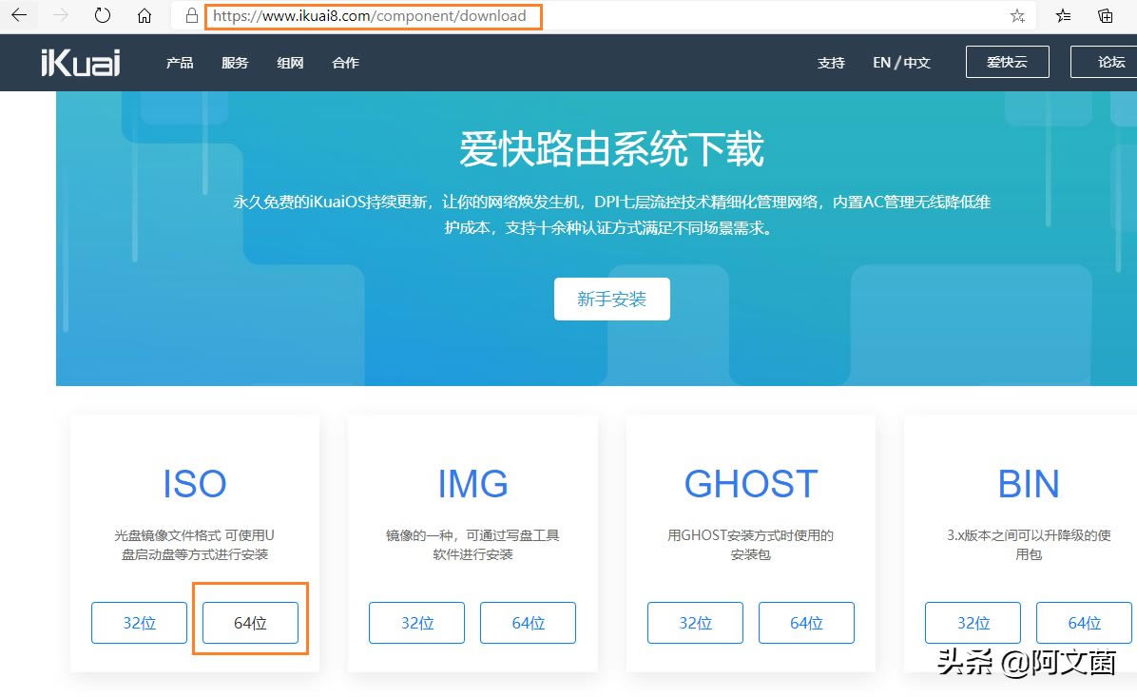
Task: Download ISO 32位 version
Action: tap(139, 623)
